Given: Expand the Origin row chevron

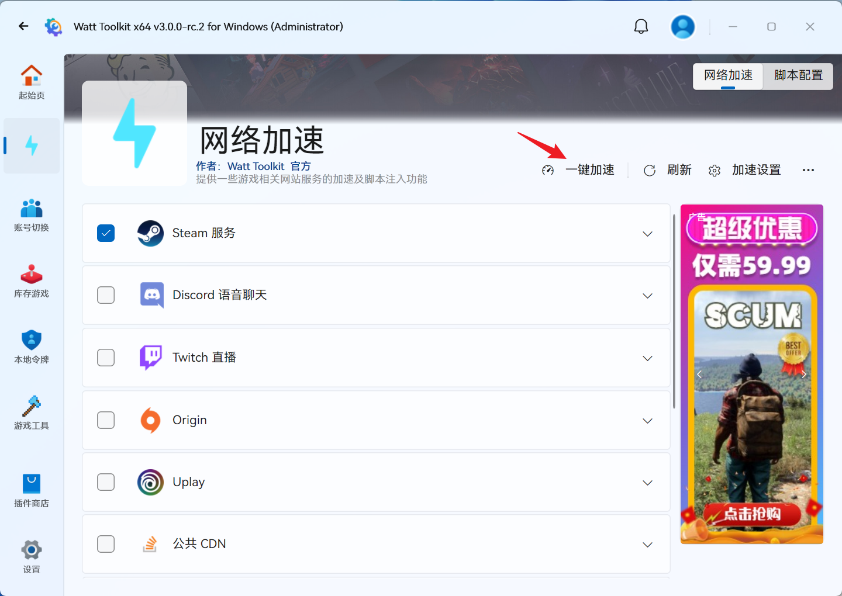Looking at the screenshot, I should coord(647,421).
